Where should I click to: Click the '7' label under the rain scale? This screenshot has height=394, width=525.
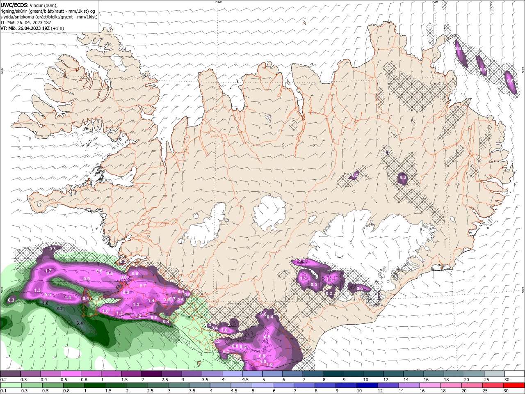click(296, 391)
